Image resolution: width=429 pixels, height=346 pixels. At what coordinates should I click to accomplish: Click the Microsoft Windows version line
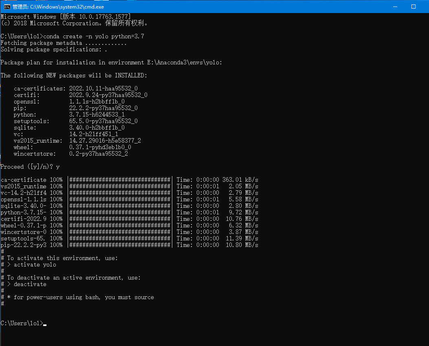tap(66, 17)
